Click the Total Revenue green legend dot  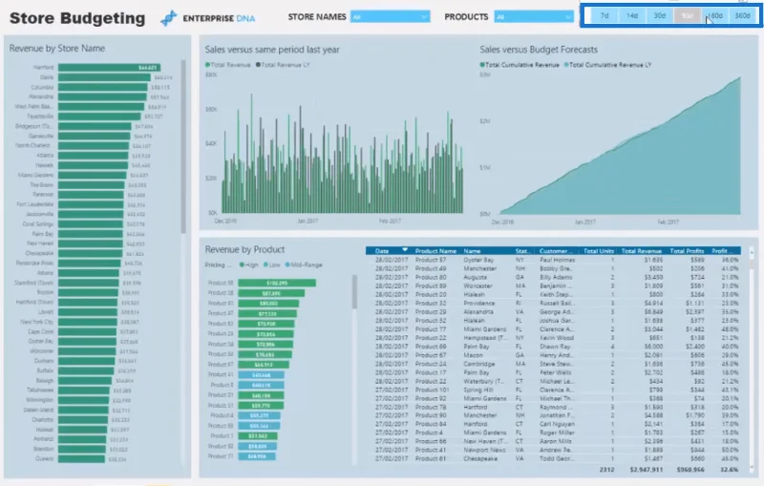point(207,65)
